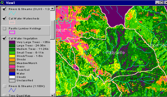Click the blue Rivers & Streams 1:100K symbol

(x=12, y=90)
